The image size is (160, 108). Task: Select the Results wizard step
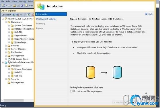point(40,28)
